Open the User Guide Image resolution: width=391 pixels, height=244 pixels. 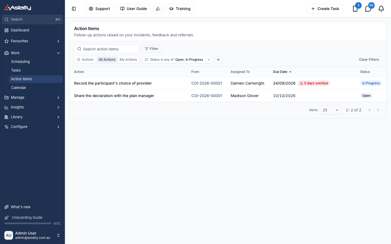point(134,9)
